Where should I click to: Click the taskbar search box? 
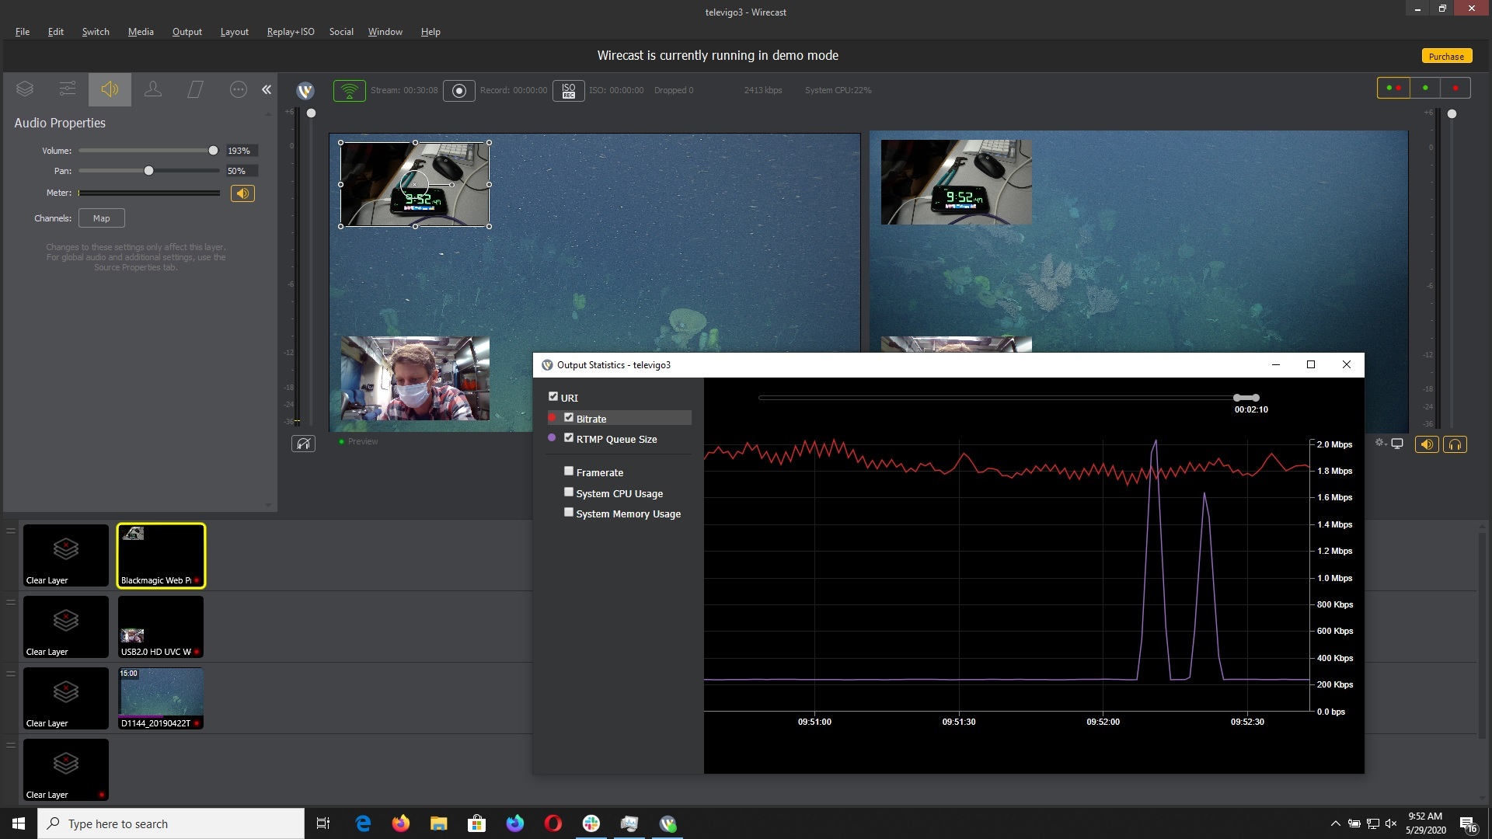coord(171,823)
